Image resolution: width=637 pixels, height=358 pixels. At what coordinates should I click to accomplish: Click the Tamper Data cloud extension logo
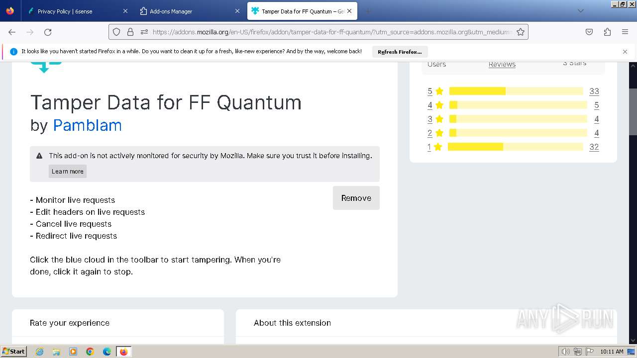click(x=46, y=67)
